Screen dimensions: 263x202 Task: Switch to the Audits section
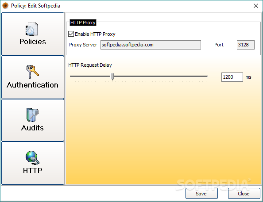pos(33,120)
